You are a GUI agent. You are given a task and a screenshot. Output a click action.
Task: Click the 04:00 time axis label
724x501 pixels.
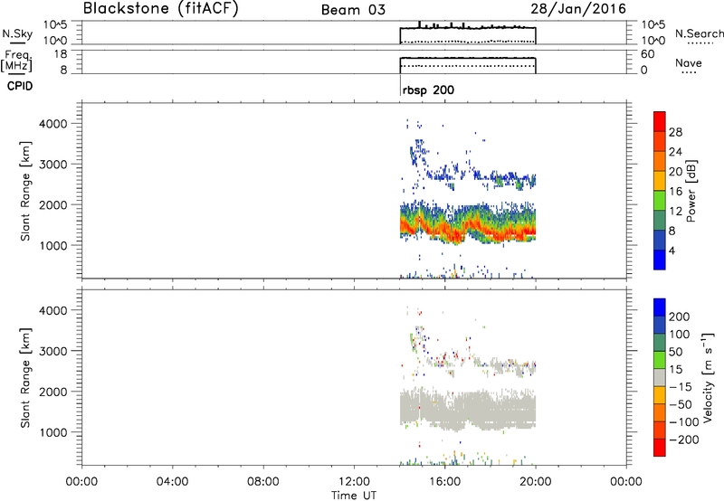[172, 482]
